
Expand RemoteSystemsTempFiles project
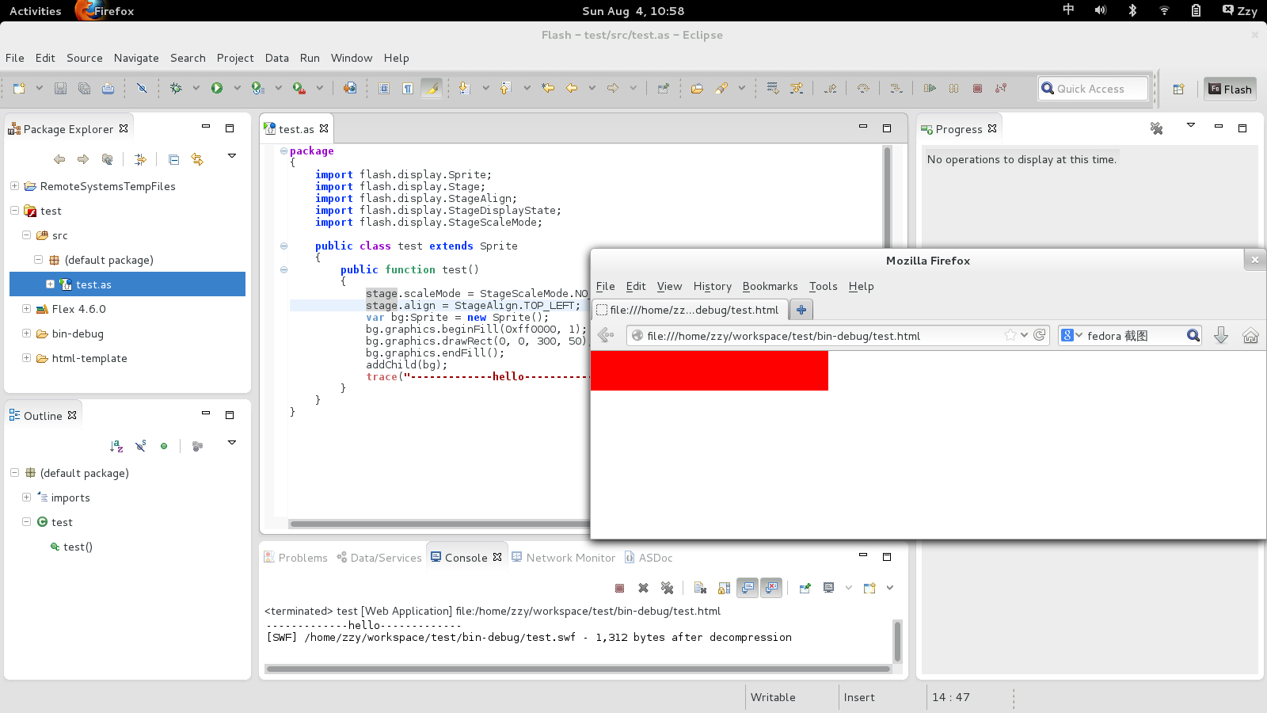[14, 186]
